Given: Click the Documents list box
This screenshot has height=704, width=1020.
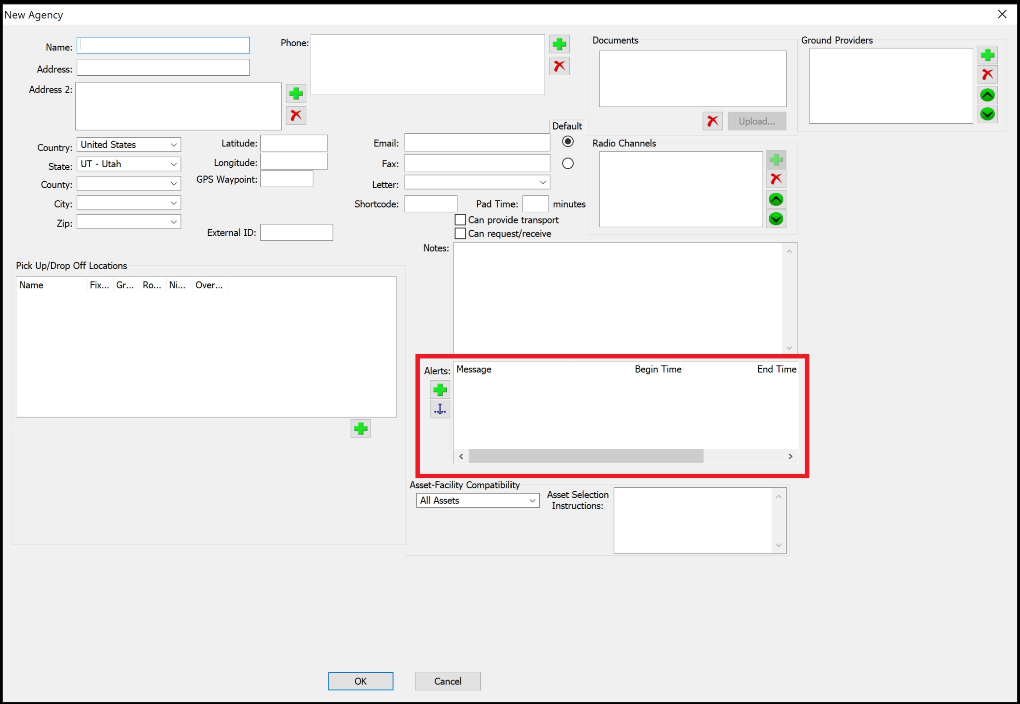Looking at the screenshot, I should (693, 79).
